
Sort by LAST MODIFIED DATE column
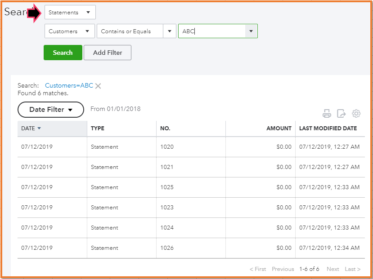tap(328, 128)
